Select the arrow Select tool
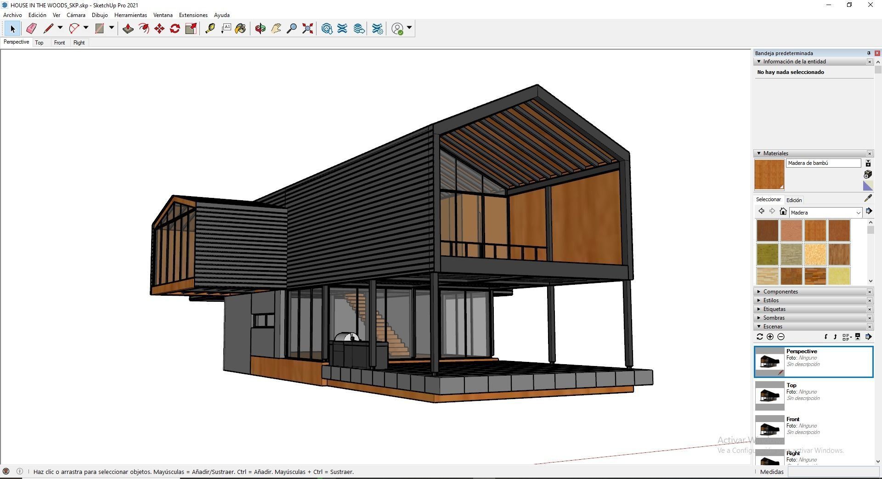Screen dimensions: 882x479 [12, 28]
